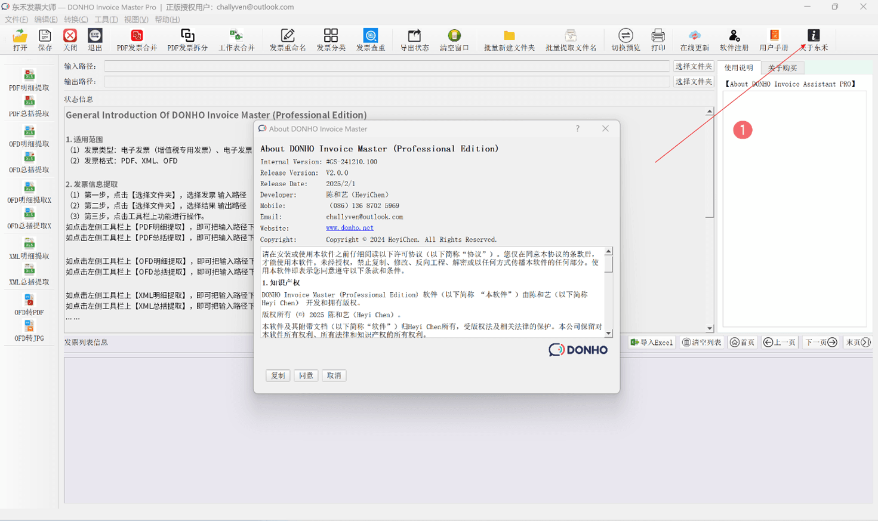Image resolution: width=878 pixels, height=521 pixels.
Task: Select XML总括提取 sidebar tool
Action: coord(29,275)
